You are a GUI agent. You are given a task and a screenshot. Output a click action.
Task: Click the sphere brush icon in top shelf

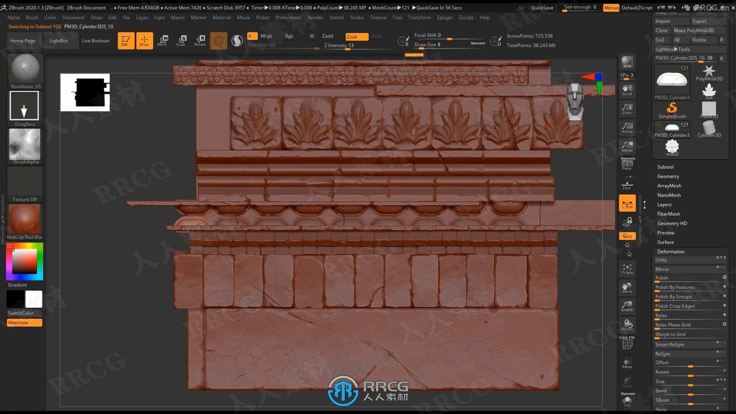pos(219,40)
